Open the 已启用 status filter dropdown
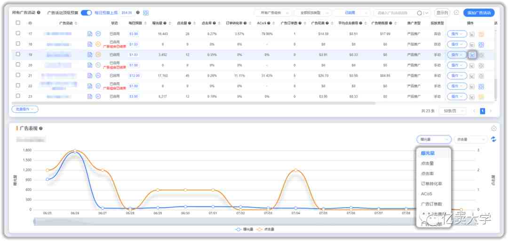Image resolution: width=508 pixels, height=241 pixels. 351,13
